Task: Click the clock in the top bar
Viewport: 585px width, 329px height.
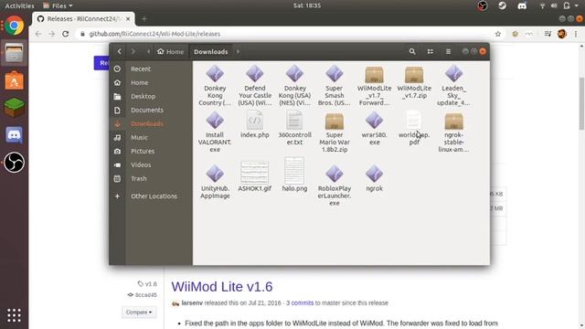Action: coord(307,5)
